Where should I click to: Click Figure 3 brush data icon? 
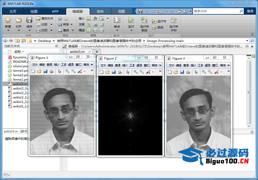[x=217, y=72]
